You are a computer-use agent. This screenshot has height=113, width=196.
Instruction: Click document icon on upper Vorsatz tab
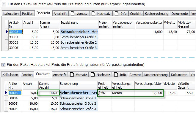(x=73, y=13)
